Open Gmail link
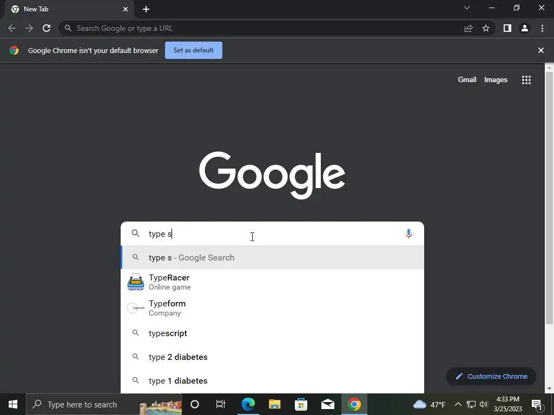554x415 pixels. (x=467, y=80)
